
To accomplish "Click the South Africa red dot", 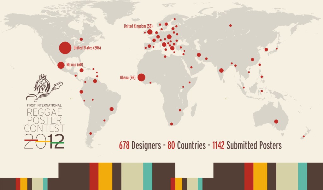I will [172, 124].
